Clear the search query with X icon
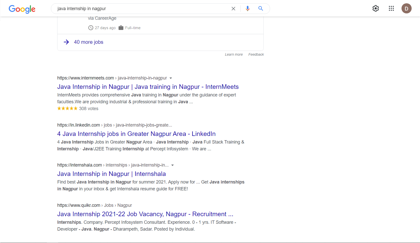 point(233,9)
